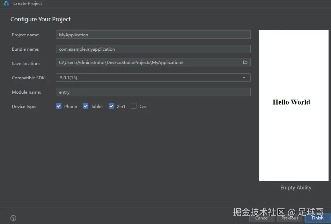Click the Project name label
The width and height of the screenshot is (331, 224).
[x=25, y=35]
